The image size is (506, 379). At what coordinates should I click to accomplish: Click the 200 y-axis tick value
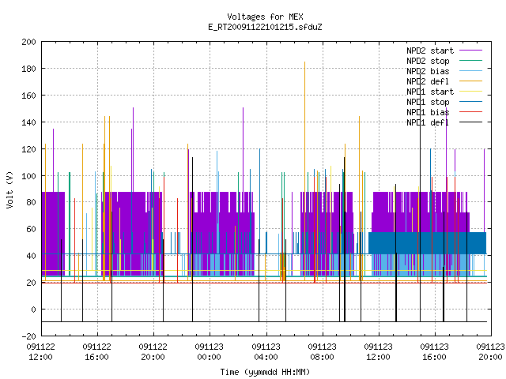tap(28, 42)
